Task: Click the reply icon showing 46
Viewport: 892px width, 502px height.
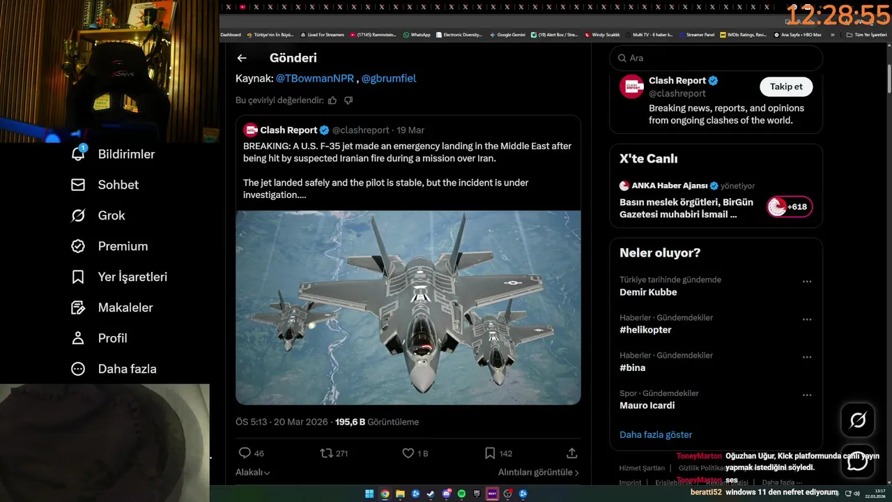Action: 245,453
